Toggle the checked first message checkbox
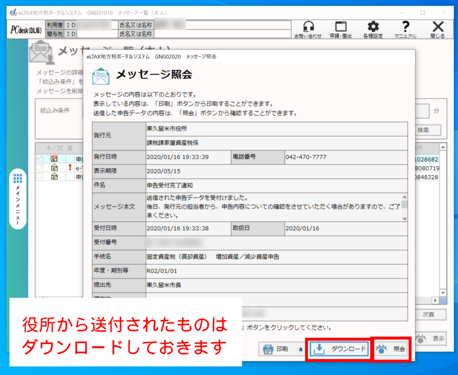 click(x=39, y=159)
